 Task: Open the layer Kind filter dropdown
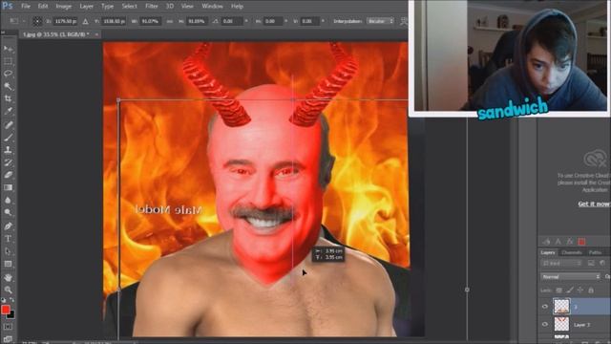561,264
